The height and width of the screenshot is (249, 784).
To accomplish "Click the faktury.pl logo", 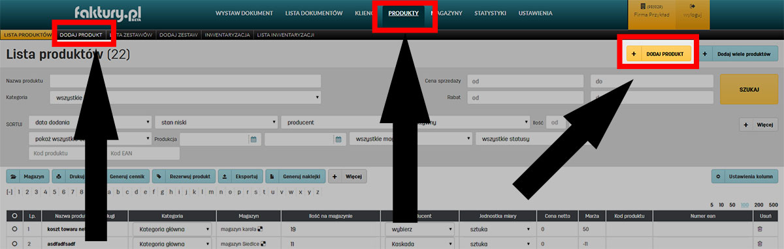I will point(108,14).
